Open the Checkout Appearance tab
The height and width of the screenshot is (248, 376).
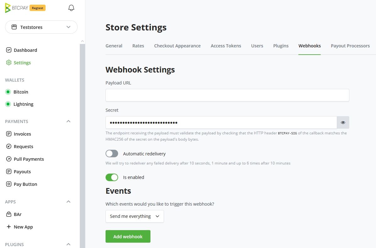point(177,46)
